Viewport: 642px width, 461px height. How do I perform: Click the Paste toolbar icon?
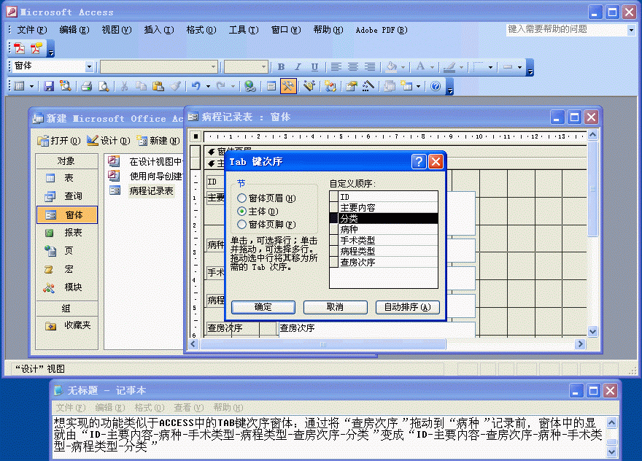coord(158,86)
